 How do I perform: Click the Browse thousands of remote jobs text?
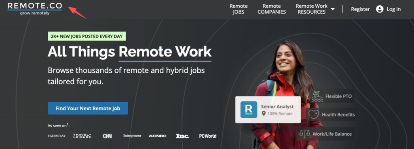(126, 76)
